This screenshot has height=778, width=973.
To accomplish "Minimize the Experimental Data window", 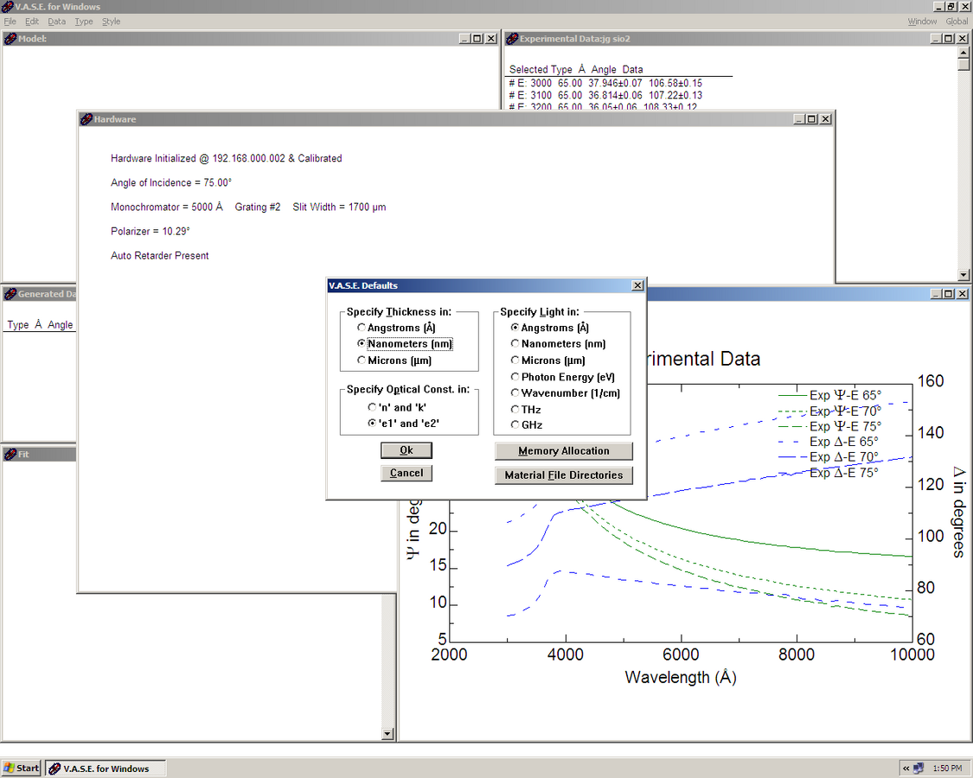I will click(937, 38).
